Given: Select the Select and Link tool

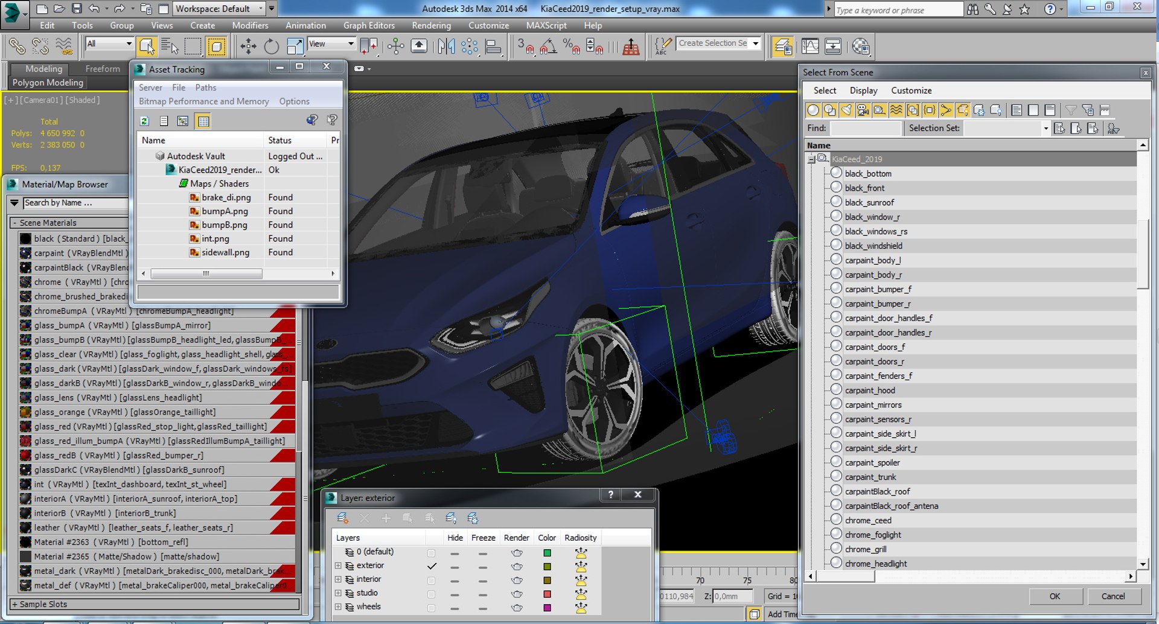Looking at the screenshot, I should click(x=17, y=46).
